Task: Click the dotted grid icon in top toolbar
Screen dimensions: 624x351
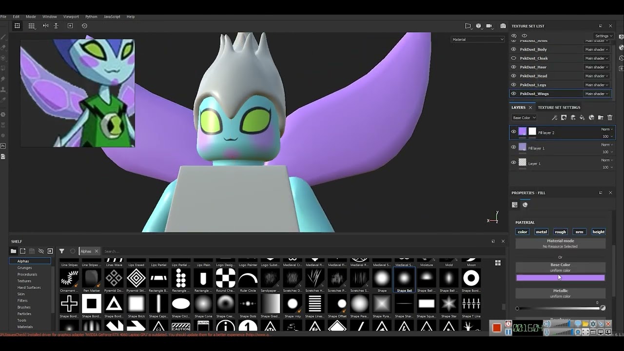Action: pyautogui.click(x=32, y=26)
